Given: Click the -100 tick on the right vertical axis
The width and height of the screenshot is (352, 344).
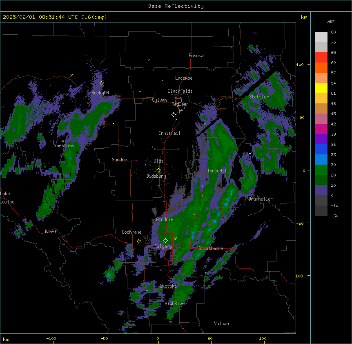Looking at the screenshot, I should point(299,276).
